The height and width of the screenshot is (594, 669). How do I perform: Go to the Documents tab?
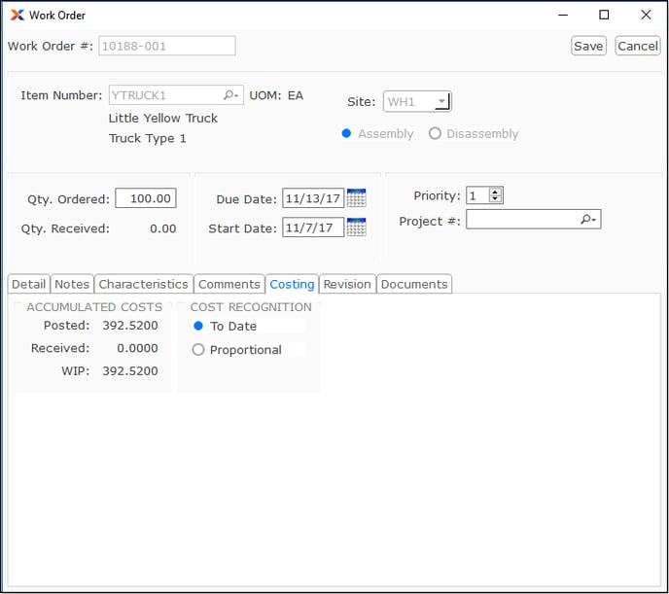[414, 284]
